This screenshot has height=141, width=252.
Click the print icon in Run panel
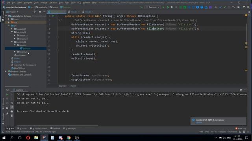[x=12, y=111]
